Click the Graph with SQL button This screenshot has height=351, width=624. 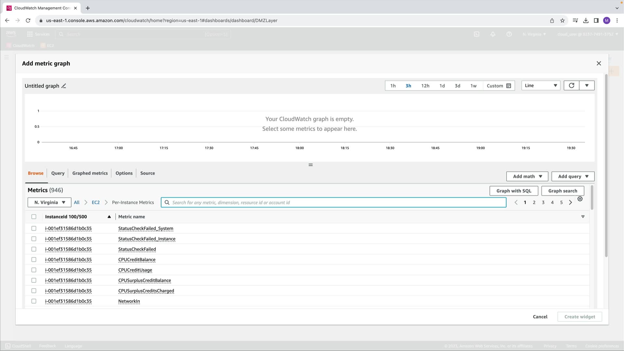click(514, 191)
